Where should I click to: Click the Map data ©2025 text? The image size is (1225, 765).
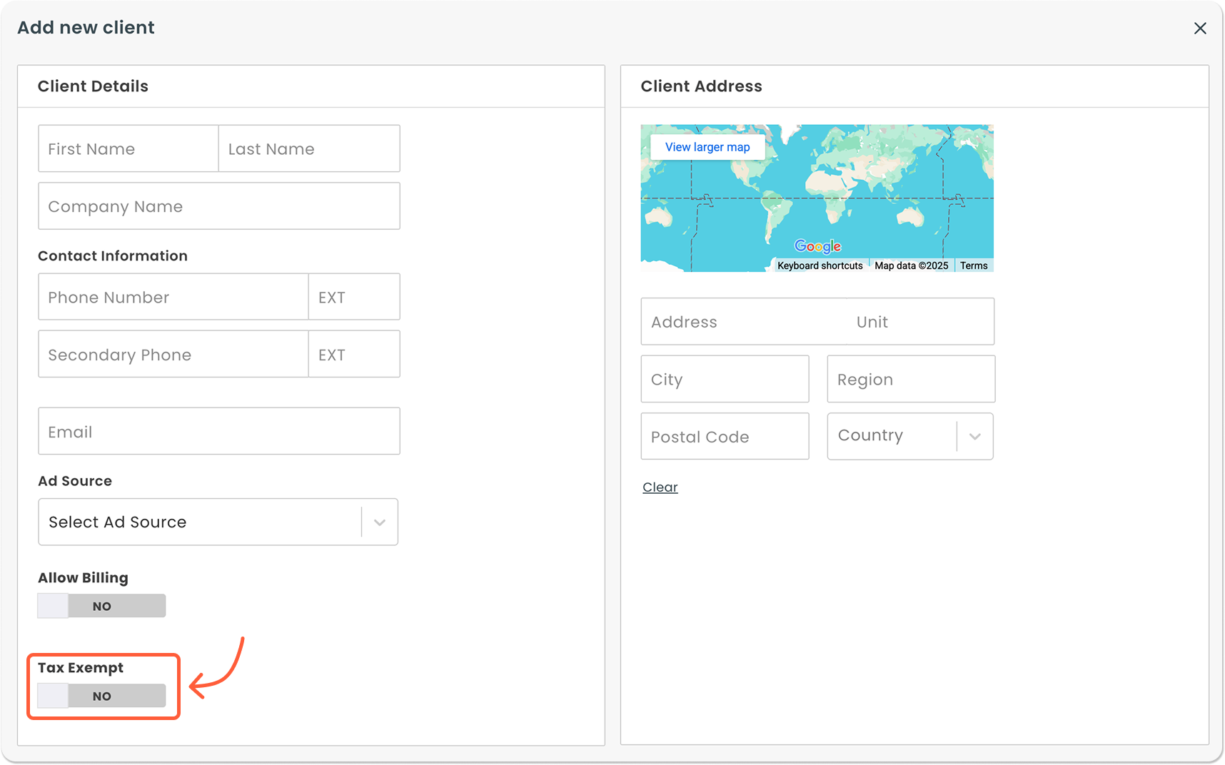click(x=912, y=265)
